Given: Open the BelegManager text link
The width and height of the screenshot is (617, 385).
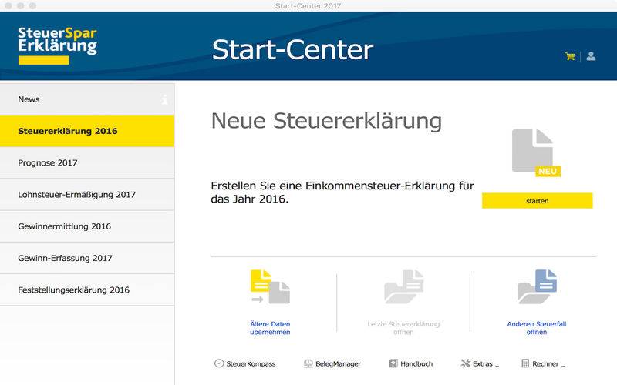Looking at the screenshot, I should 338,363.
